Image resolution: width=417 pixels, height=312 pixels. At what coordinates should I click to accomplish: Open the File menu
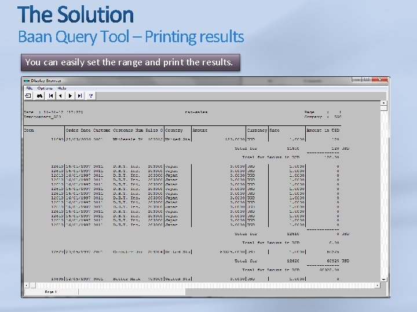[30, 88]
